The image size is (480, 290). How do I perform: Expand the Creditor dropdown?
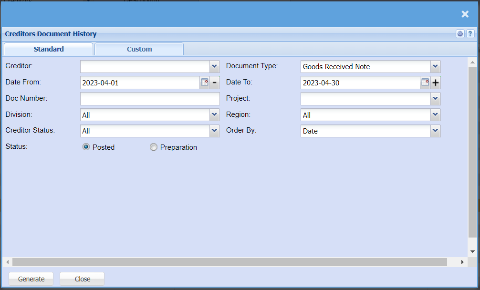(x=214, y=66)
